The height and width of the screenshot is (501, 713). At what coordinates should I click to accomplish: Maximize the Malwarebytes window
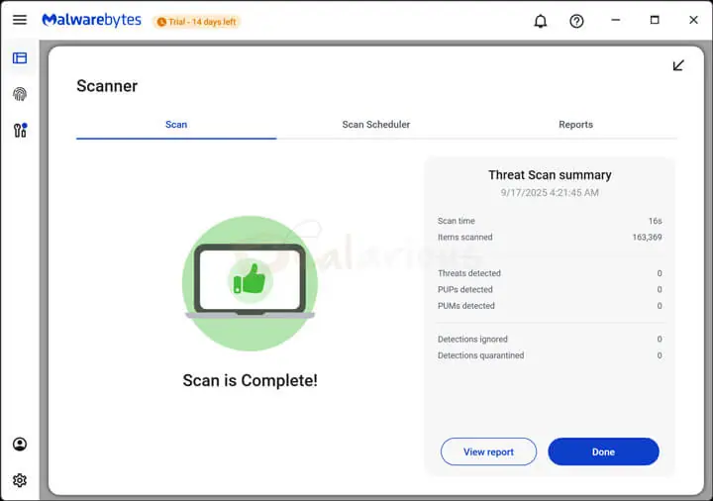655,21
